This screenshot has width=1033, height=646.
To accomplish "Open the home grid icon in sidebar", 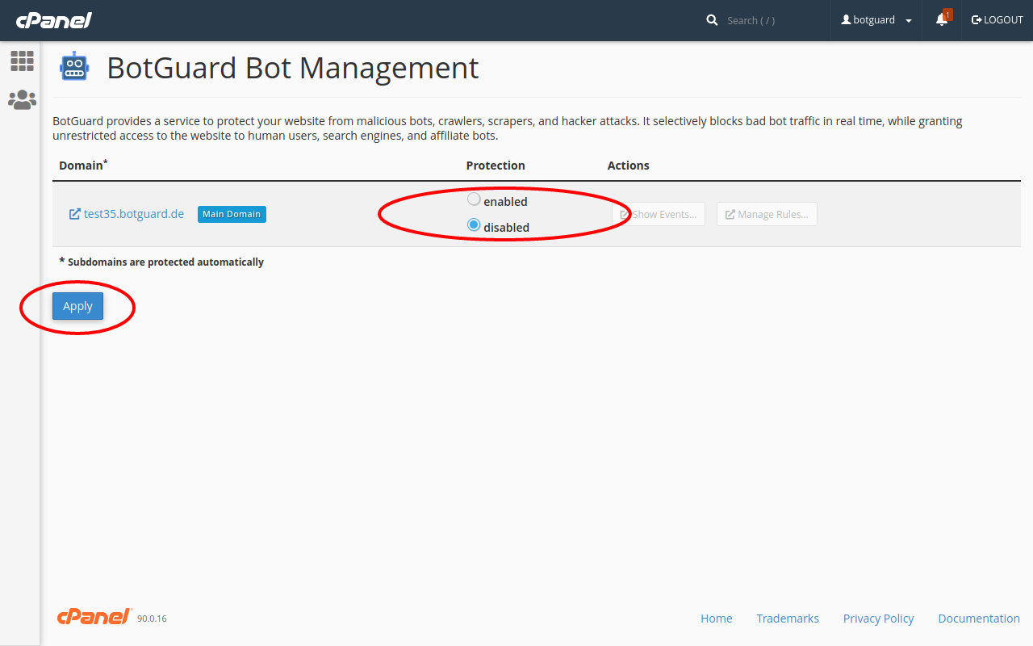I will [22, 61].
